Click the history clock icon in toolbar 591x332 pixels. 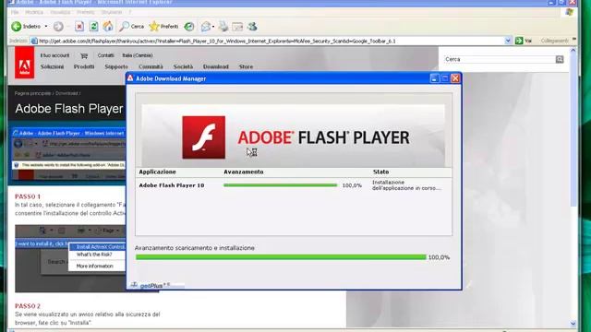pos(188,27)
